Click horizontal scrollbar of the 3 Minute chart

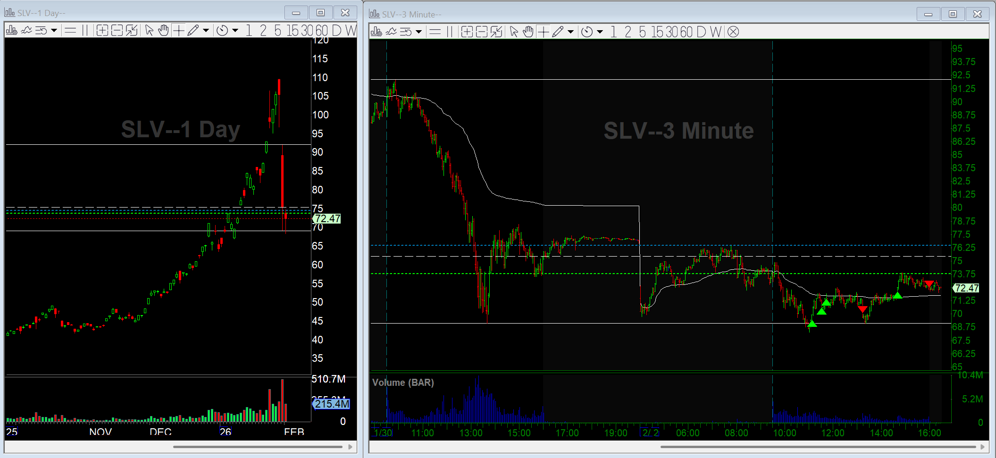point(818,447)
